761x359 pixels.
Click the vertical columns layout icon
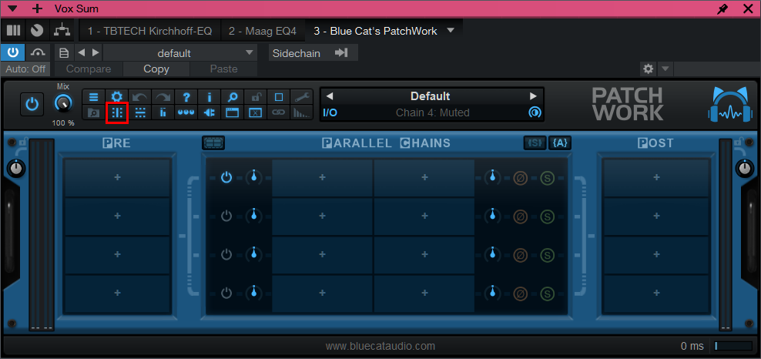[117, 112]
